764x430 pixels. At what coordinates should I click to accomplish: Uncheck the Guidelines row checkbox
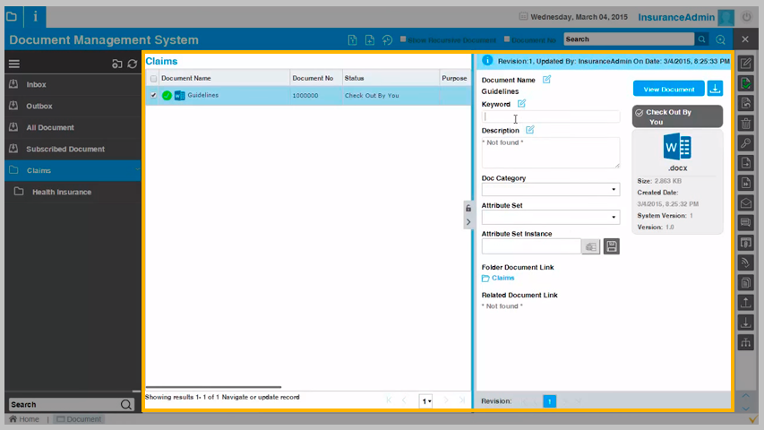coord(153,95)
